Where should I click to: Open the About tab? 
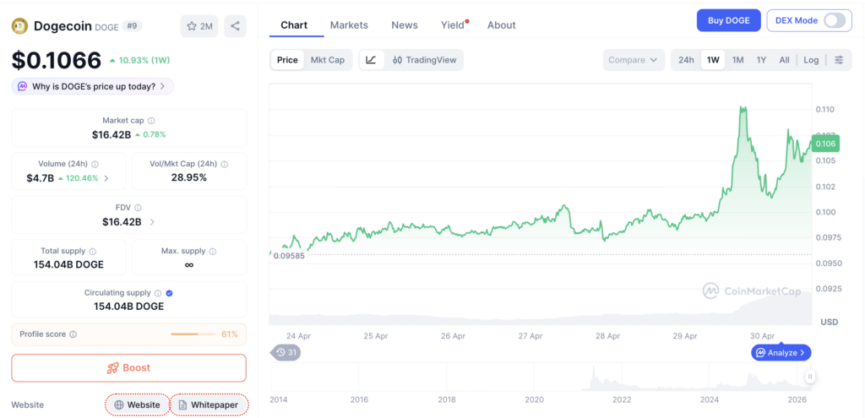tap(502, 25)
